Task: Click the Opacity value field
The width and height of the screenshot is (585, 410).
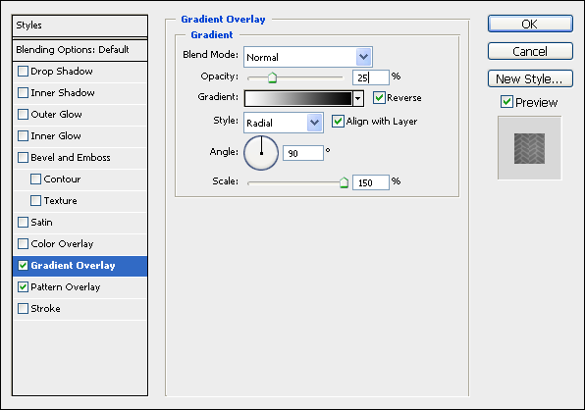Action: 371,77
